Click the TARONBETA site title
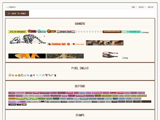This screenshot has width=160, height=120. (x=12, y=7)
